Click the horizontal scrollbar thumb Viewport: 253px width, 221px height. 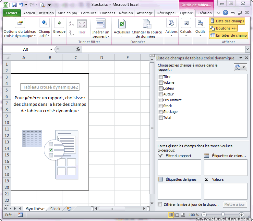pyautogui.click(x=112, y=209)
